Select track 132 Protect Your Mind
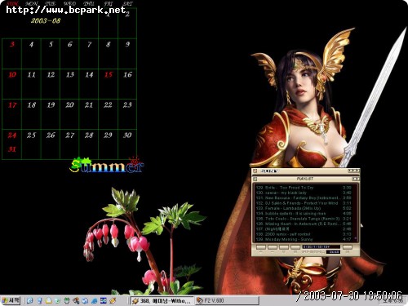Screen dimensions: 408x306 pyautogui.click(x=304, y=203)
